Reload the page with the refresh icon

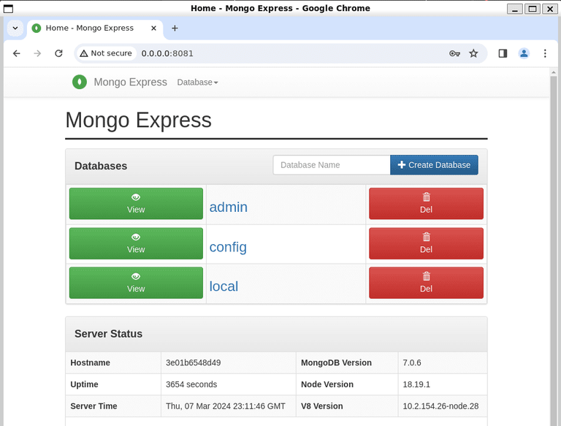tap(58, 53)
